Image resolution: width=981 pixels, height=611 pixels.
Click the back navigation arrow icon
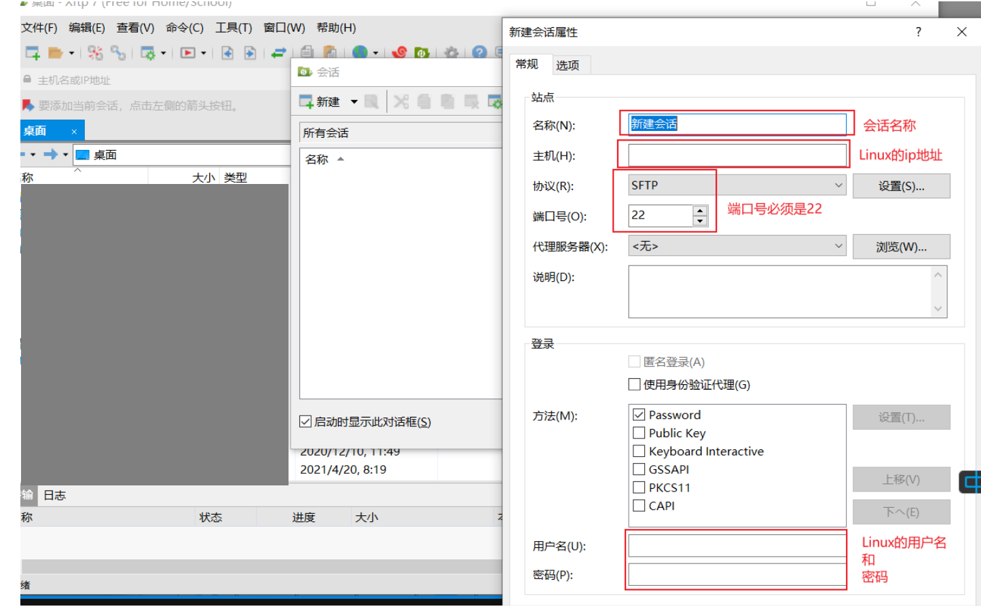pos(227,52)
